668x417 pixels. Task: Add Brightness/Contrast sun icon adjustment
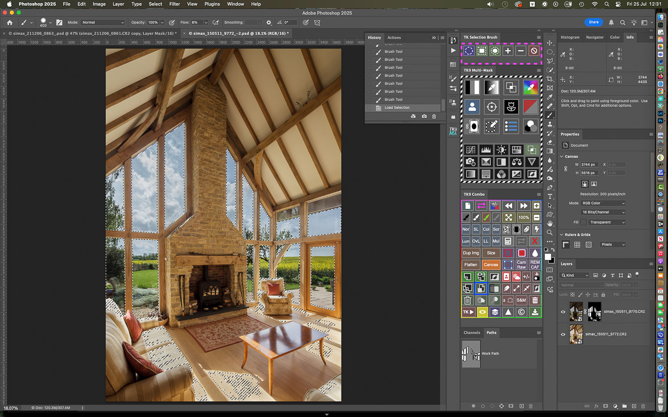coord(501,150)
